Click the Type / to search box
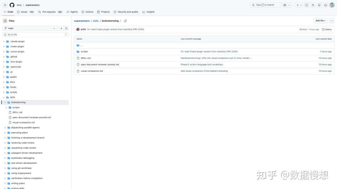This screenshot has height=189, width=337. (266, 5)
